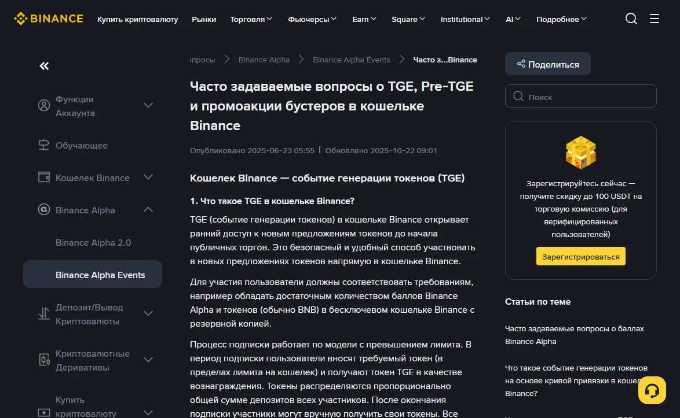Open article about баллах Binance Alpha
The image size is (680, 418).
pos(574,335)
